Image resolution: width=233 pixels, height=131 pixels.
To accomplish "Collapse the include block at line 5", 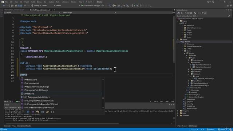I will [x=19, y=27].
